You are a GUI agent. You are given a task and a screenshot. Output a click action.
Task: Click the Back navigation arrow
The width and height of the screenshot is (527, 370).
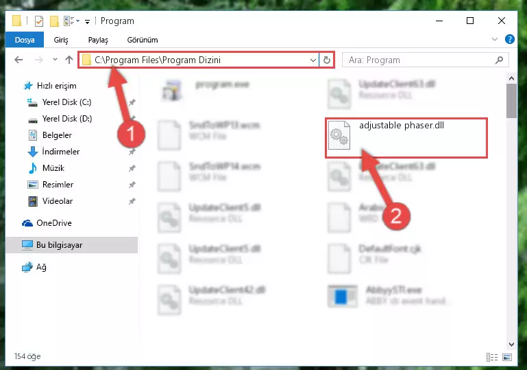coord(19,60)
